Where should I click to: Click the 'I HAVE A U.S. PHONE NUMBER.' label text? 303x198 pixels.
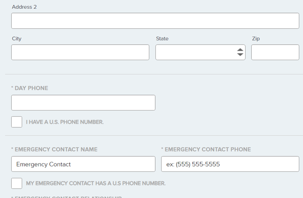65,122
